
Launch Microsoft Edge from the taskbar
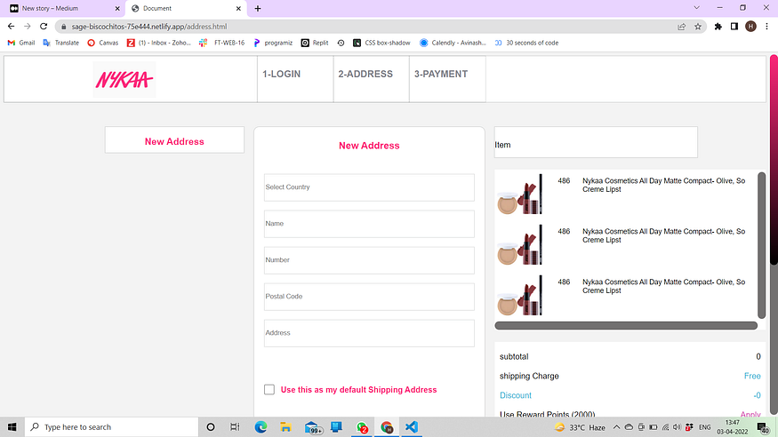[261, 426]
